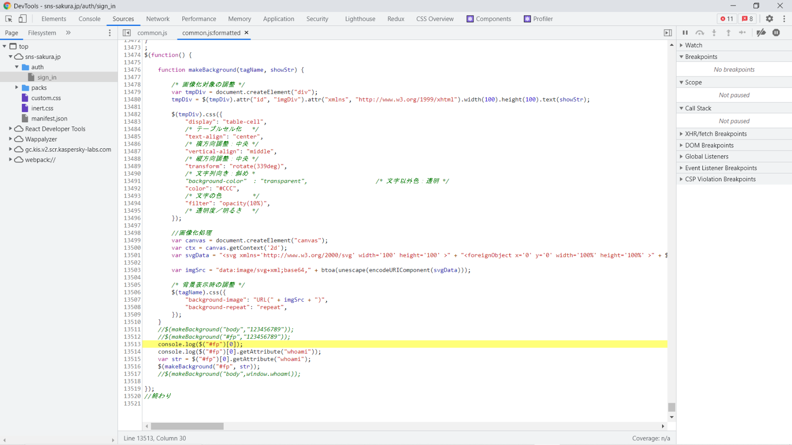The height and width of the screenshot is (445, 792).
Task: Expand the packs folder
Action: coord(17,88)
